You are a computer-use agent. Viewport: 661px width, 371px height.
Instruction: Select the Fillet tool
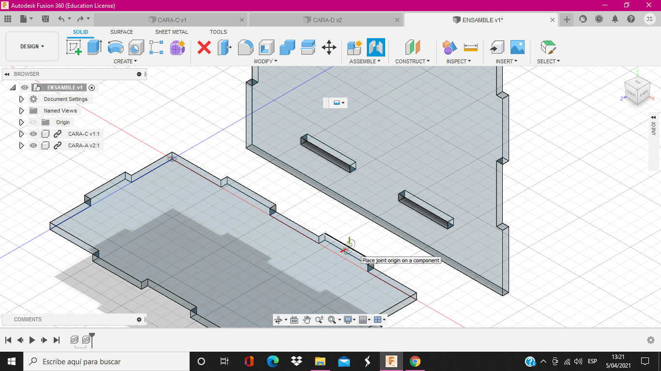click(245, 47)
